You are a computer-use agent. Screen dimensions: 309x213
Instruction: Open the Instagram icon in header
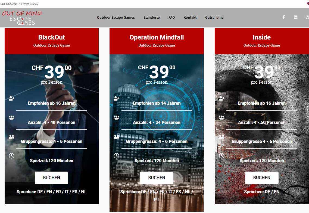307,17
